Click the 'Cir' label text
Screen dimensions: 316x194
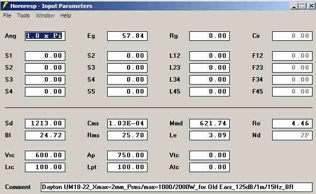pyautogui.click(x=256, y=36)
